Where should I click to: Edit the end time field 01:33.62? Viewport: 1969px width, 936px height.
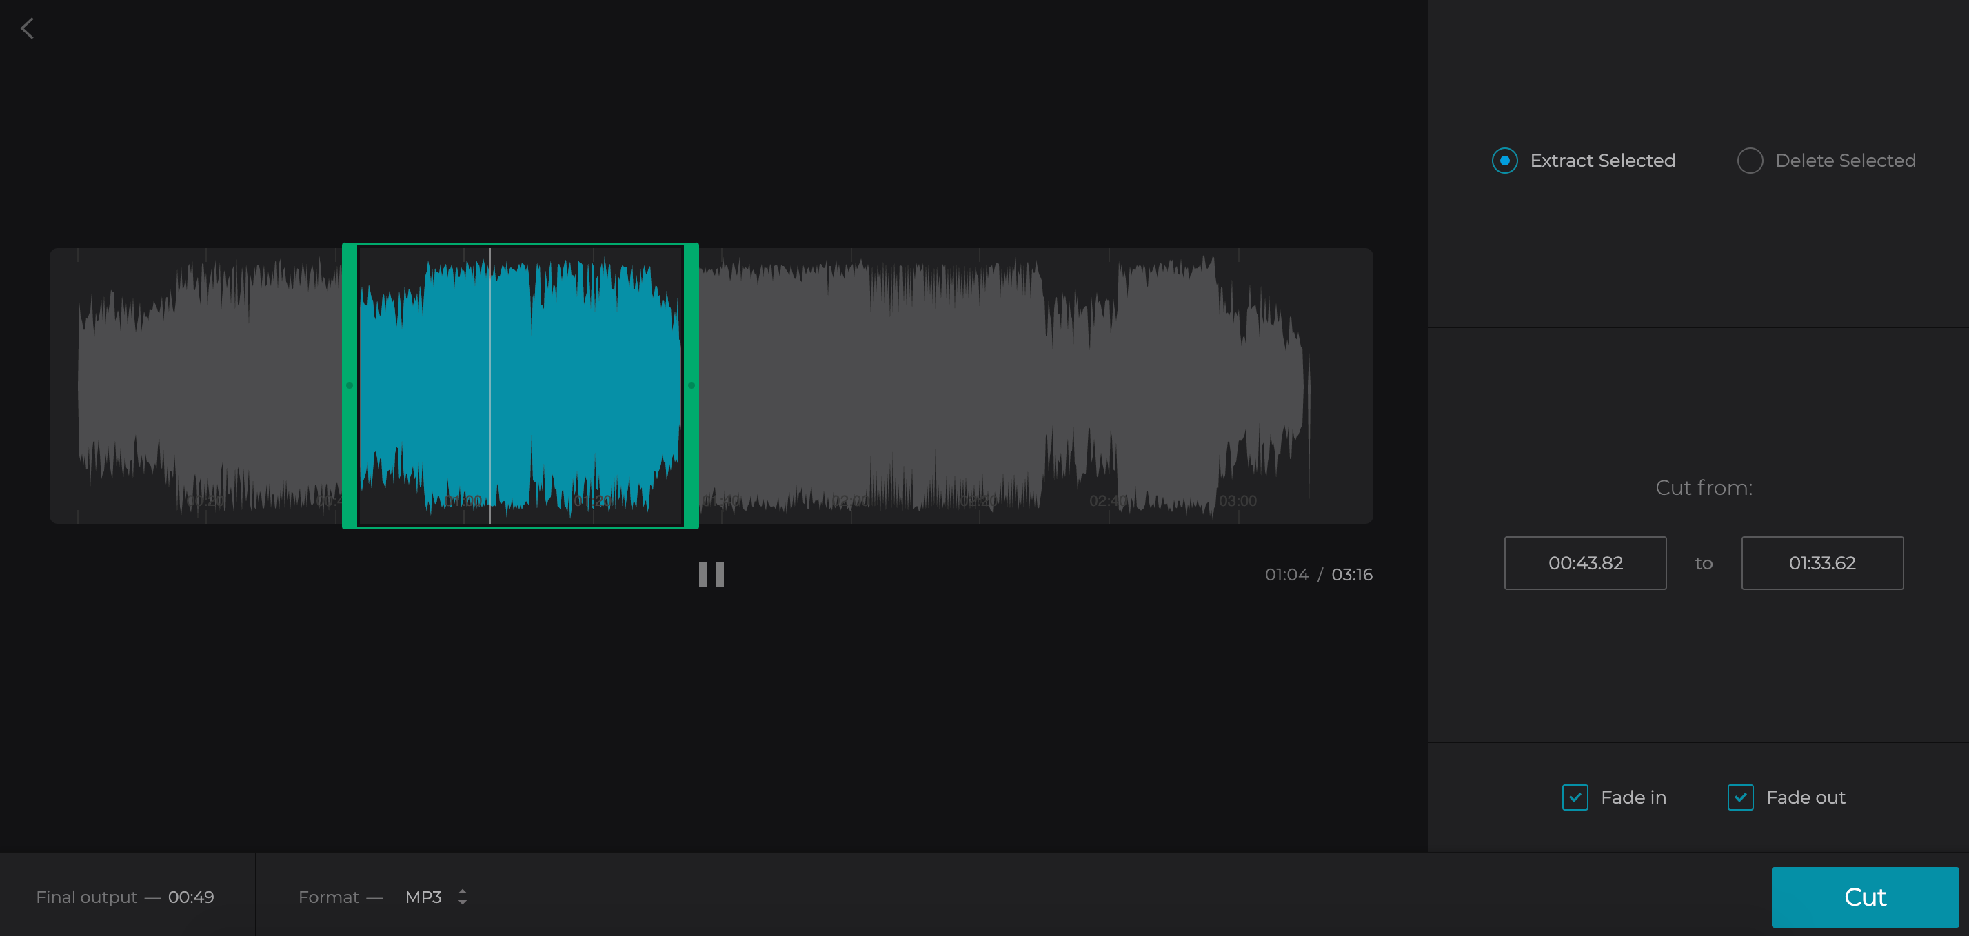point(1822,563)
